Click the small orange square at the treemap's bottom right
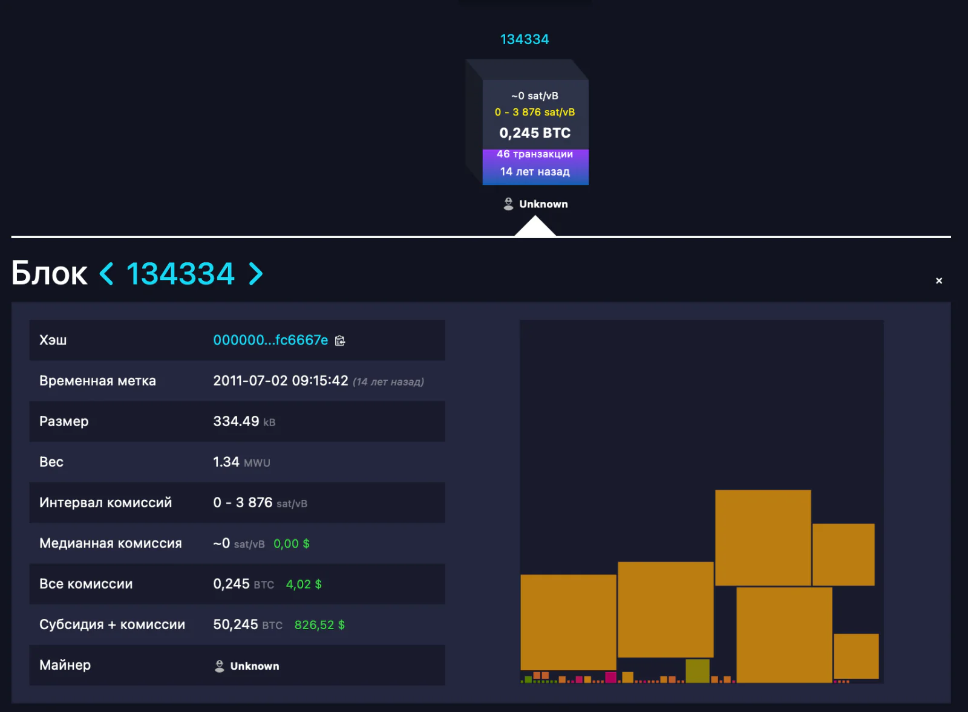968x712 pixels. 856,656
